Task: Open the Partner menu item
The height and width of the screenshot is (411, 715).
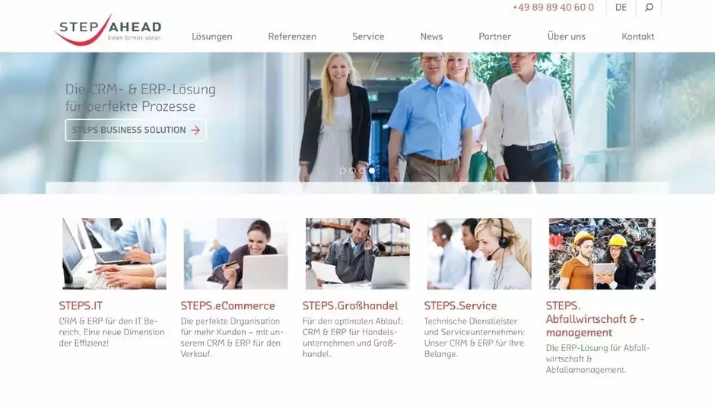Action: (494, 36)
